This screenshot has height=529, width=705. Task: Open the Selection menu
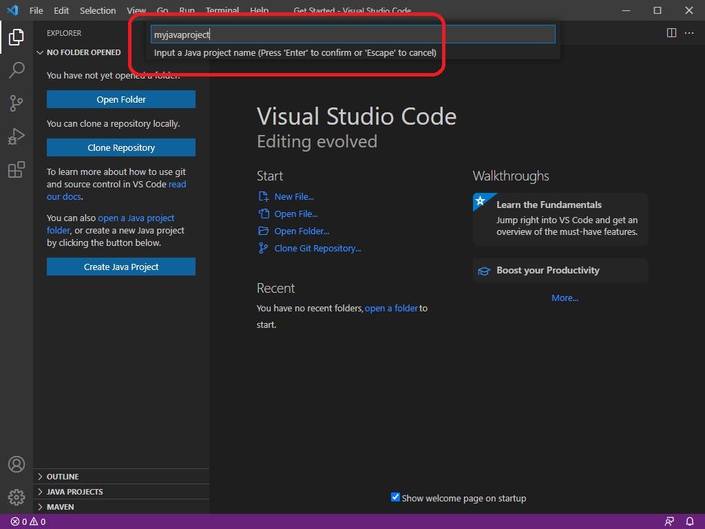click(x=98, y=10)
